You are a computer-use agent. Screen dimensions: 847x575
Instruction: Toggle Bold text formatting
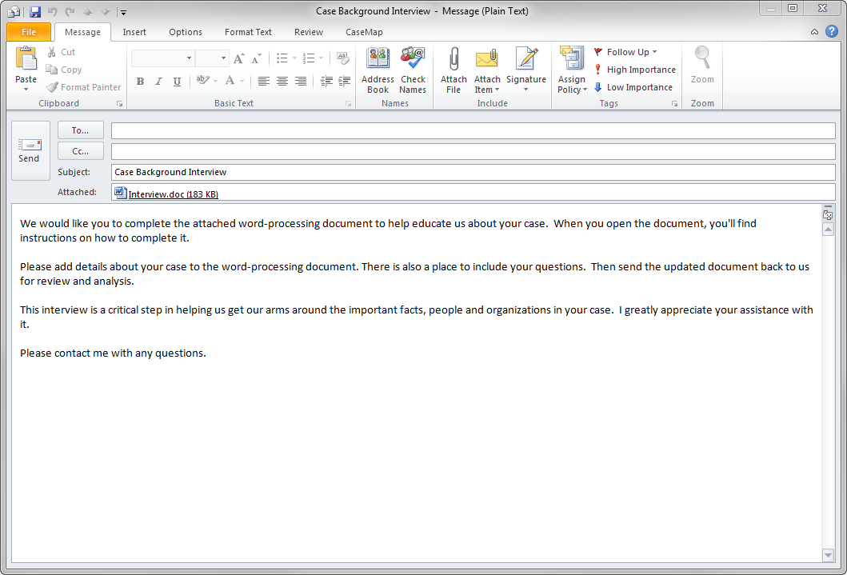pyautogui.click(x=140, y=82)
